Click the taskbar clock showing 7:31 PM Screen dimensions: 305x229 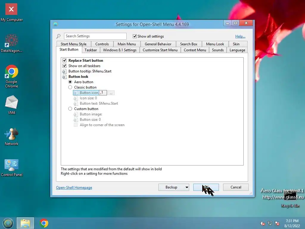(292, 223)
